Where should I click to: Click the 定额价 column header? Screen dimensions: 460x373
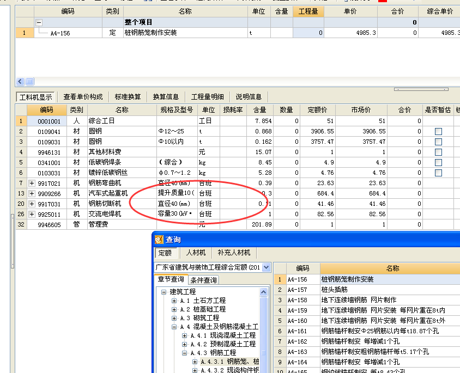(317, 110)
